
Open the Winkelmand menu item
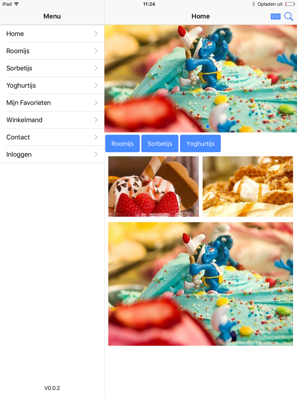pos(52,120)
